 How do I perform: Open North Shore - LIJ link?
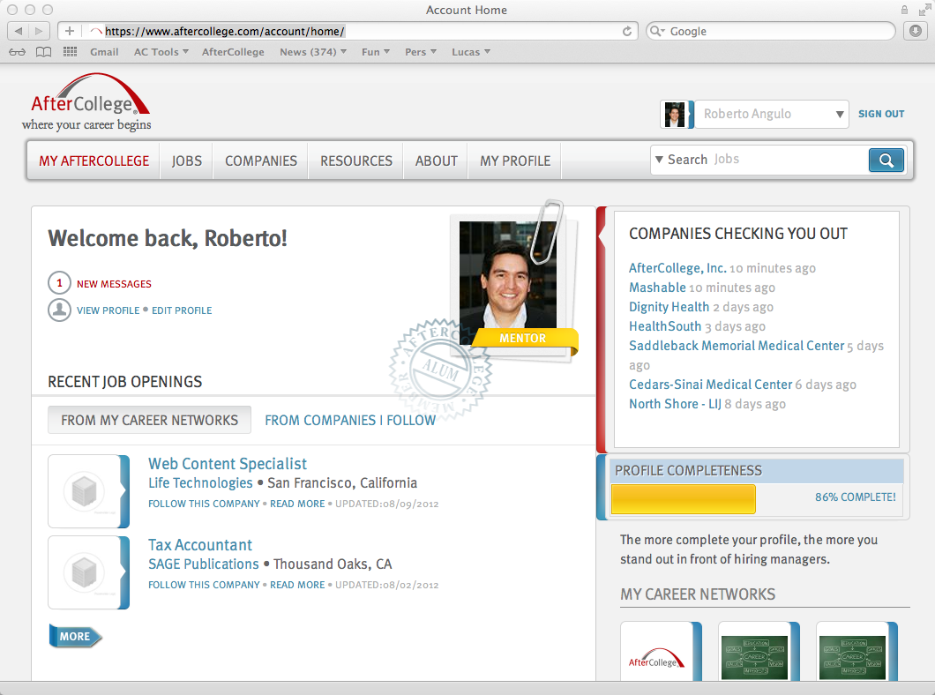(x=675, y=404)
